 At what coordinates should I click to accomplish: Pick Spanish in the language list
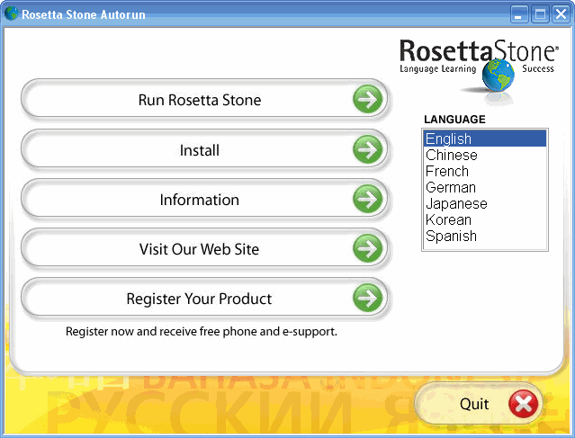click(485, 236)
